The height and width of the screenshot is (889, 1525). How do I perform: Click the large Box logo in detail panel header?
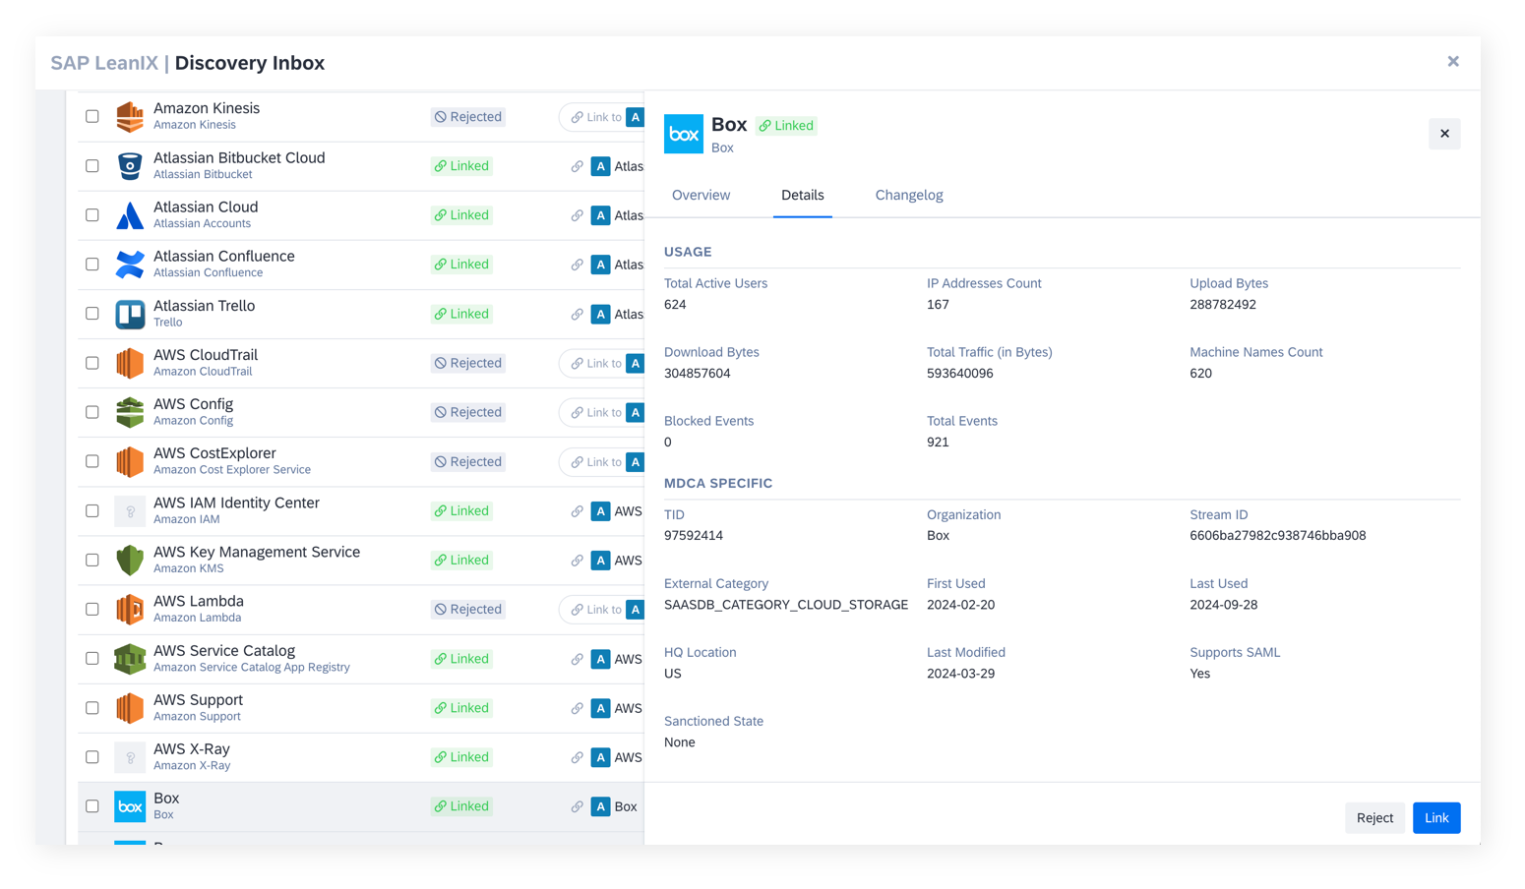coord(684,134)
